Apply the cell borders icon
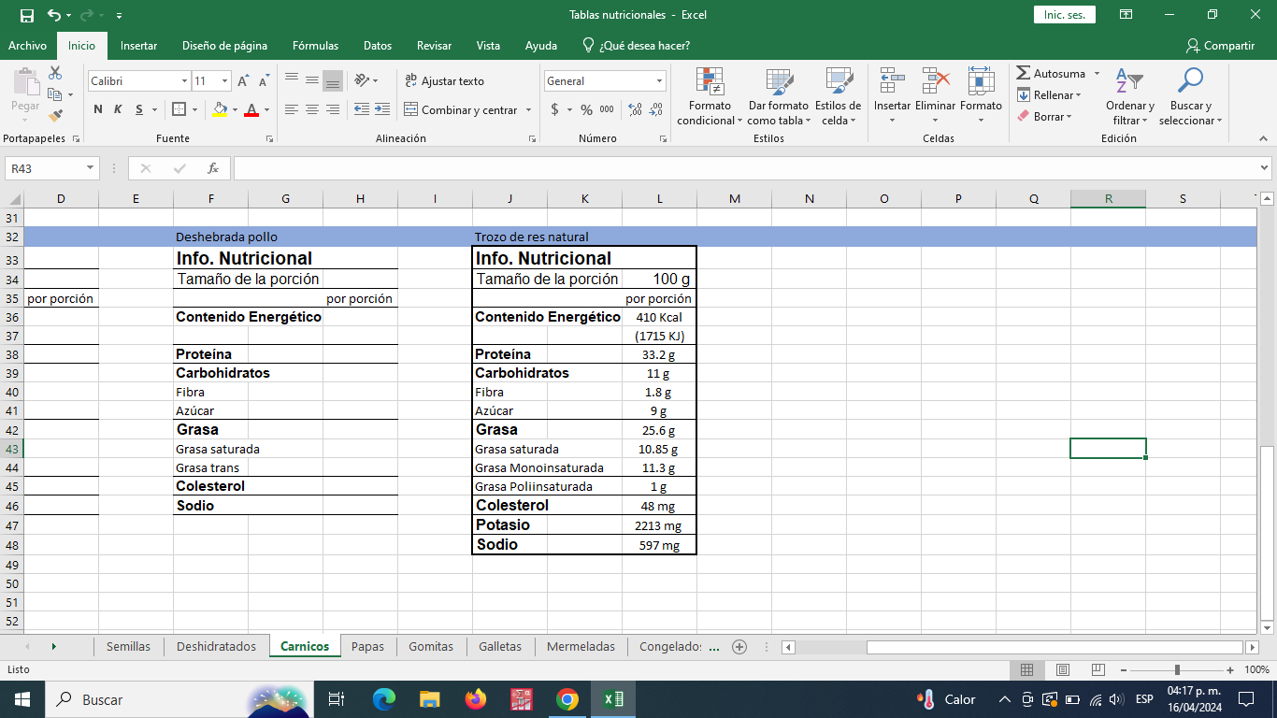The width and height of the screenshot is (1277, 718). [x=179, y=109]
